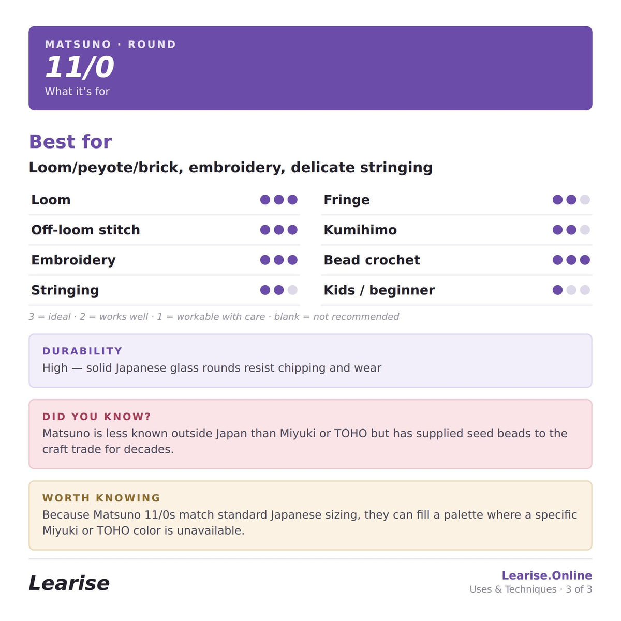Click the Fringe rating dots
Screen dimensions: 621x621
tap(571, 200)
